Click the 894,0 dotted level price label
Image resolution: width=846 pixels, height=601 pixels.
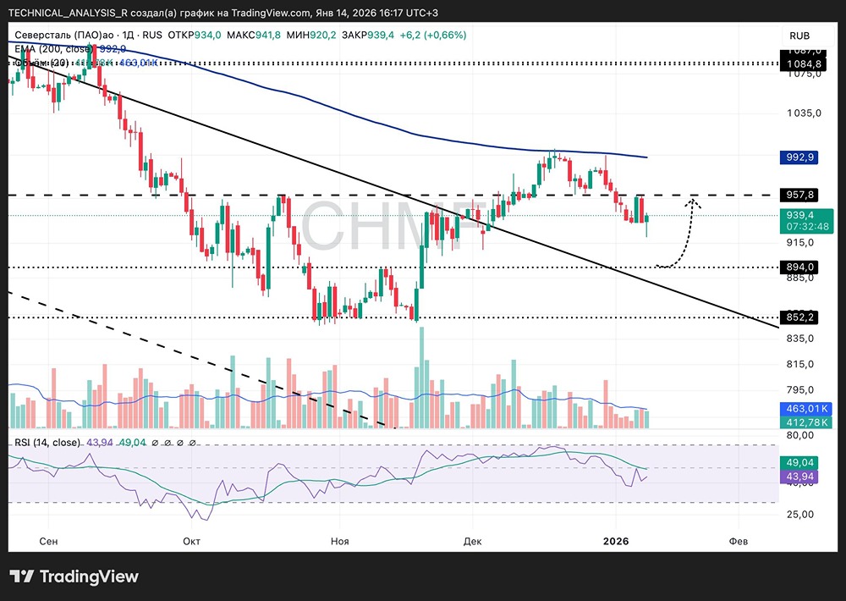(x=799, y=267)
